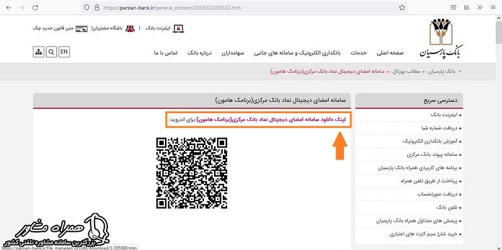Open بانکداری الکترونیک و سامانه های جانبی menu
The width and height of the screenshot is (502, 250).
(x=297, y=53)
